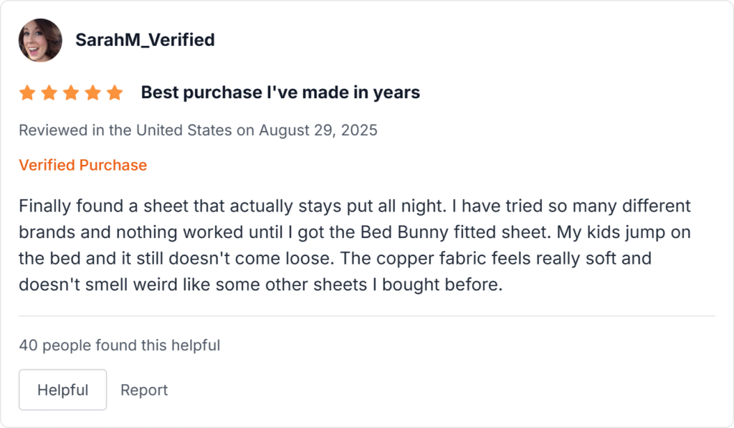Click the "40 people found this helpful" text
This screenshot has width=734, height=428.
coord(119,346)
